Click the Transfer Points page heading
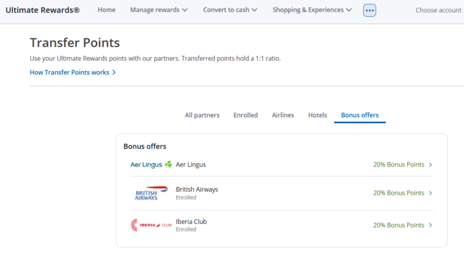The height and width of the screenshot is (255, 464). (x=75, y=43)
